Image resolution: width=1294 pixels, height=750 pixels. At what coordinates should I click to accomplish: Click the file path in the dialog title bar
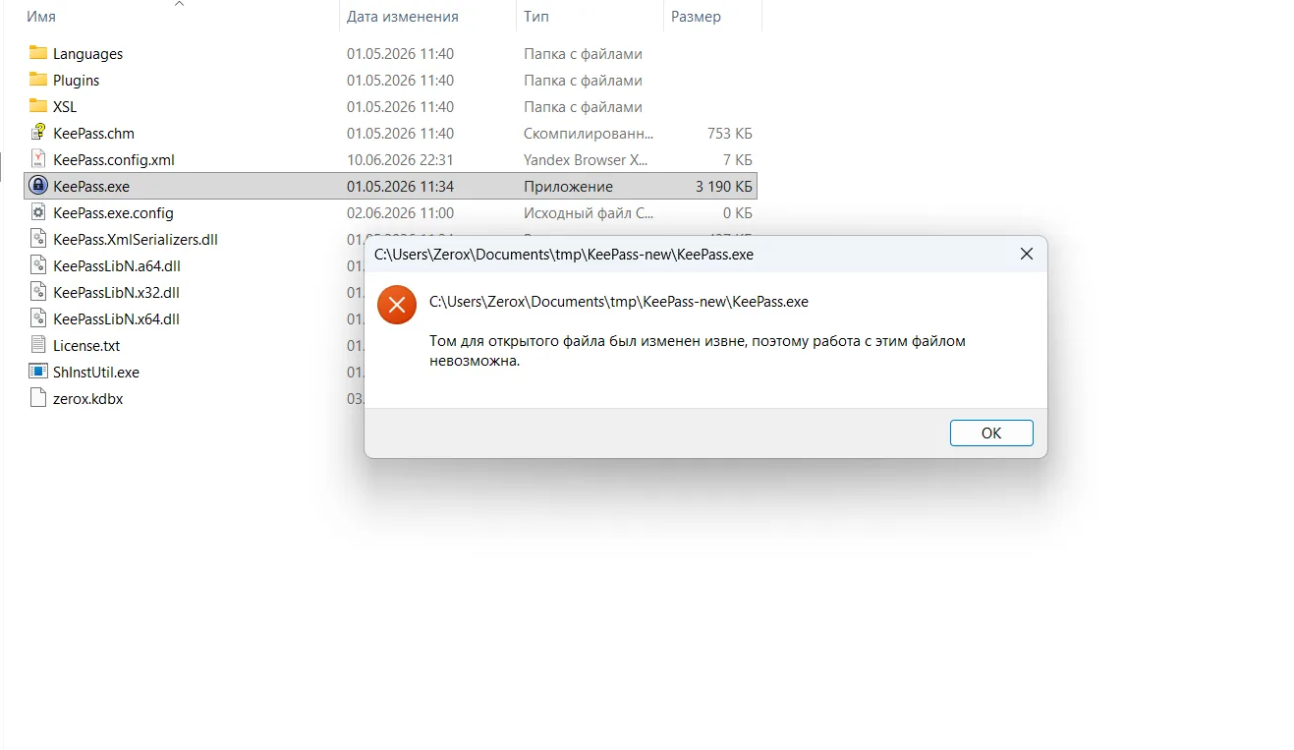564,255
